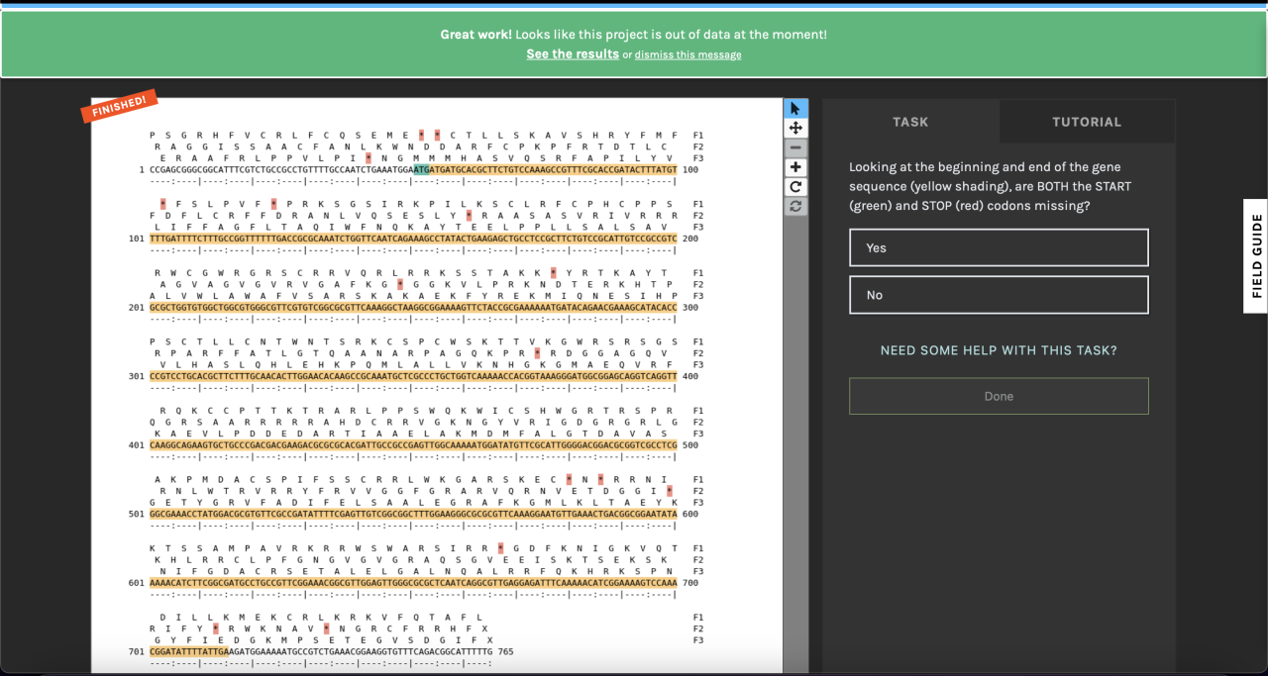Open 'Need some help with this task?'
The width and height of the screenshot is (1268, 676).
[999, 350]
